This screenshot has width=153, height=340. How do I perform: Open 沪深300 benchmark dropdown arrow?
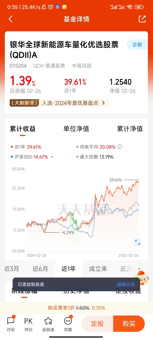click(52, 157)
